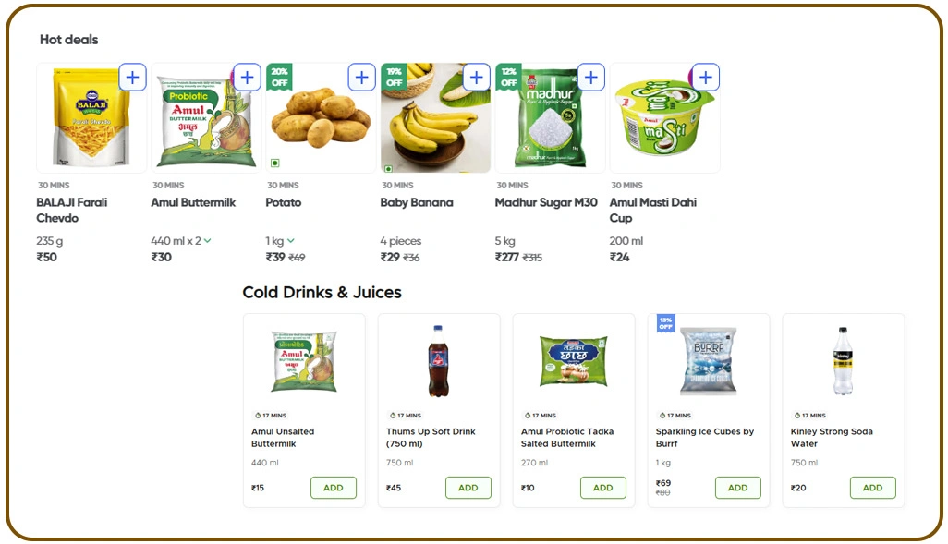Add Amul Masti Dahi Cup via plus icon
Image resolution: width=948 pixels, height=544 pixels.
[x=705, y=77]
